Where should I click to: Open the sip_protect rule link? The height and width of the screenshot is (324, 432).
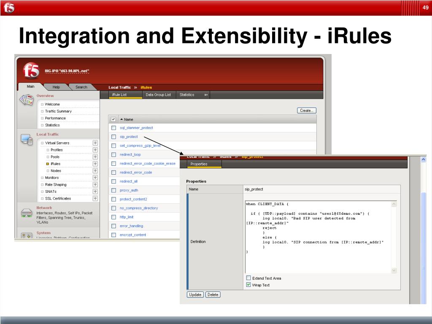tap(129, 137)
